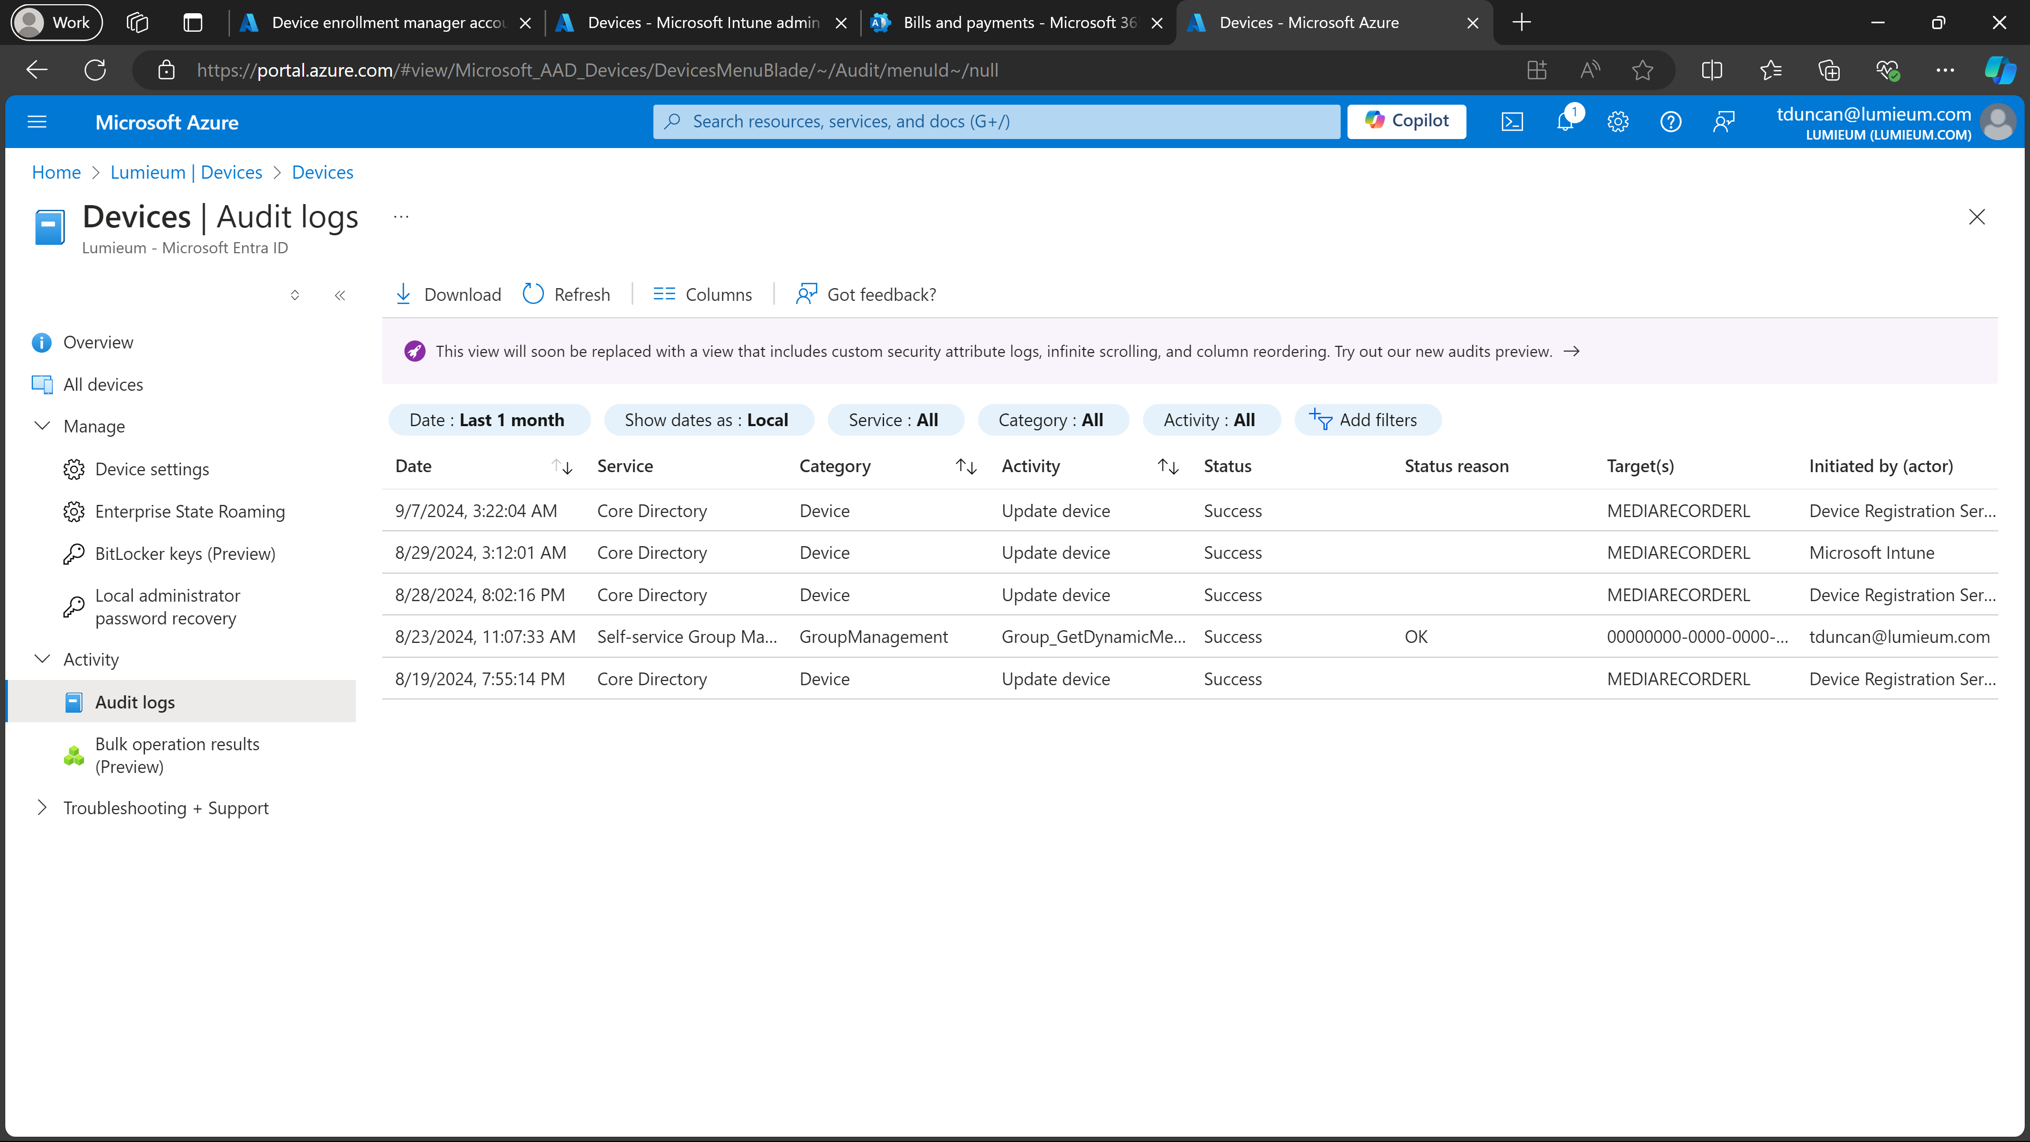The width and height of the screenshot is (2030, 1142).
Task: Open the Columns chooser
Action: pos(702,294)
